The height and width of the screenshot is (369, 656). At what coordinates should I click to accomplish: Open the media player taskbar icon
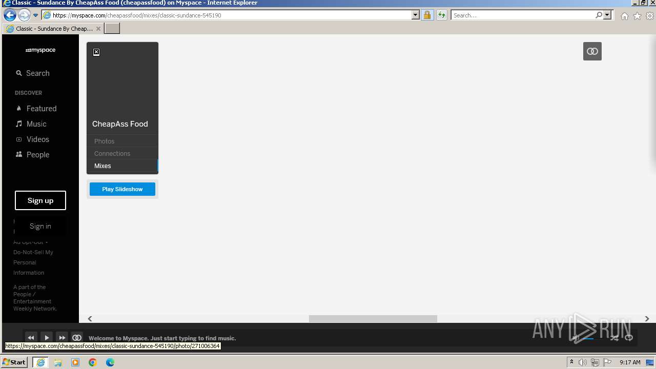tap(75, 362)
